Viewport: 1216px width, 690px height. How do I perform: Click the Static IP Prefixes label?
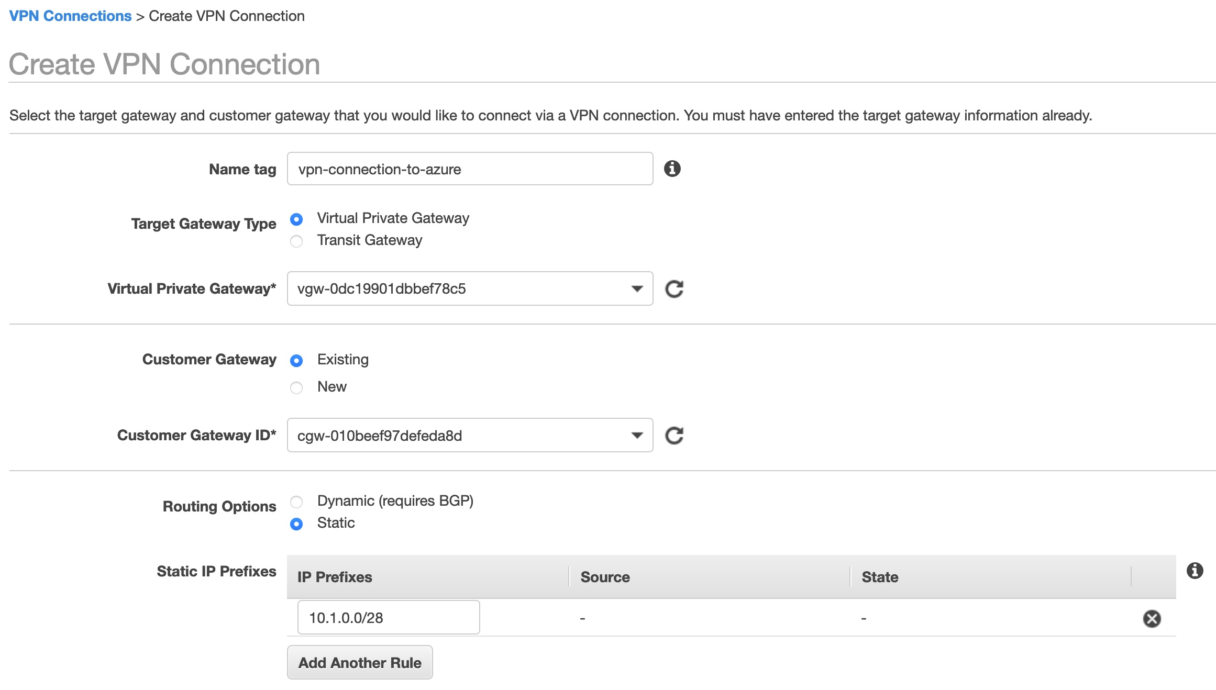[x=216, y=571]
